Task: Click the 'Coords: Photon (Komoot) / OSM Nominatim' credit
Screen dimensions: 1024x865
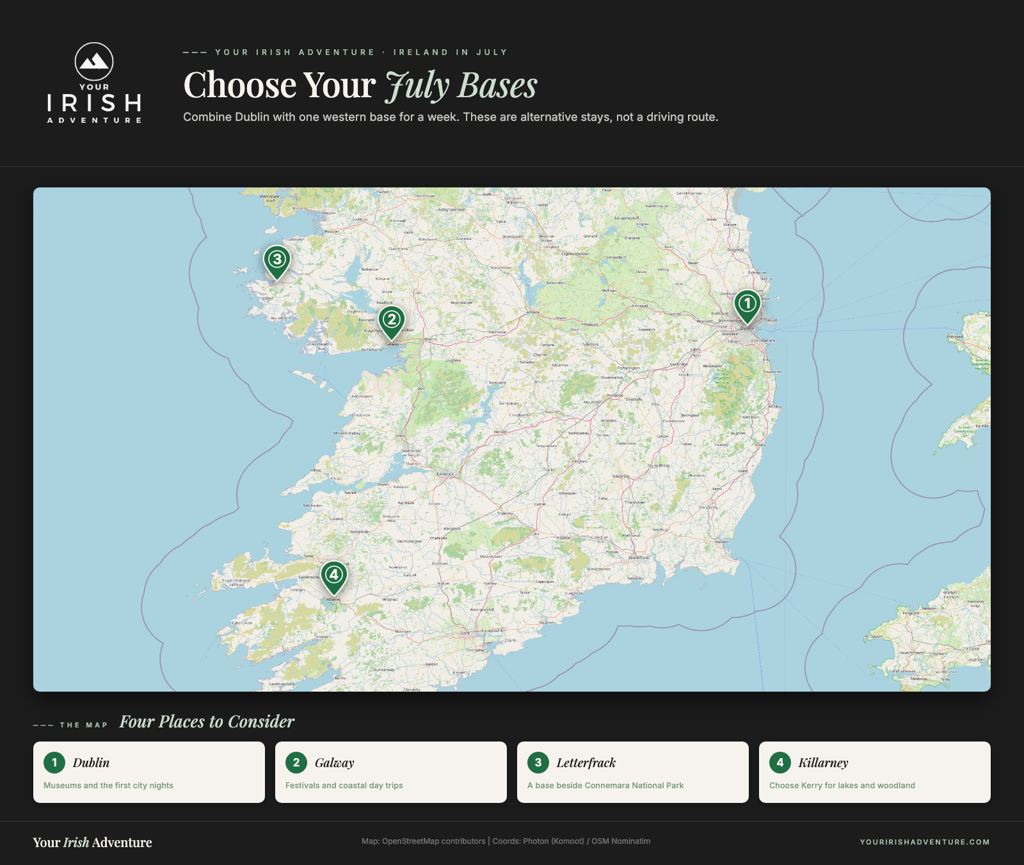Action: point(571,841)
